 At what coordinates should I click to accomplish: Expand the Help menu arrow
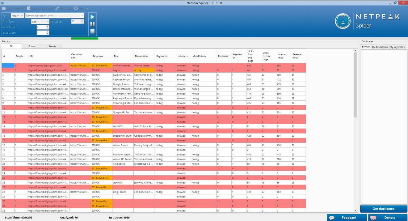(x=88, y=8)
